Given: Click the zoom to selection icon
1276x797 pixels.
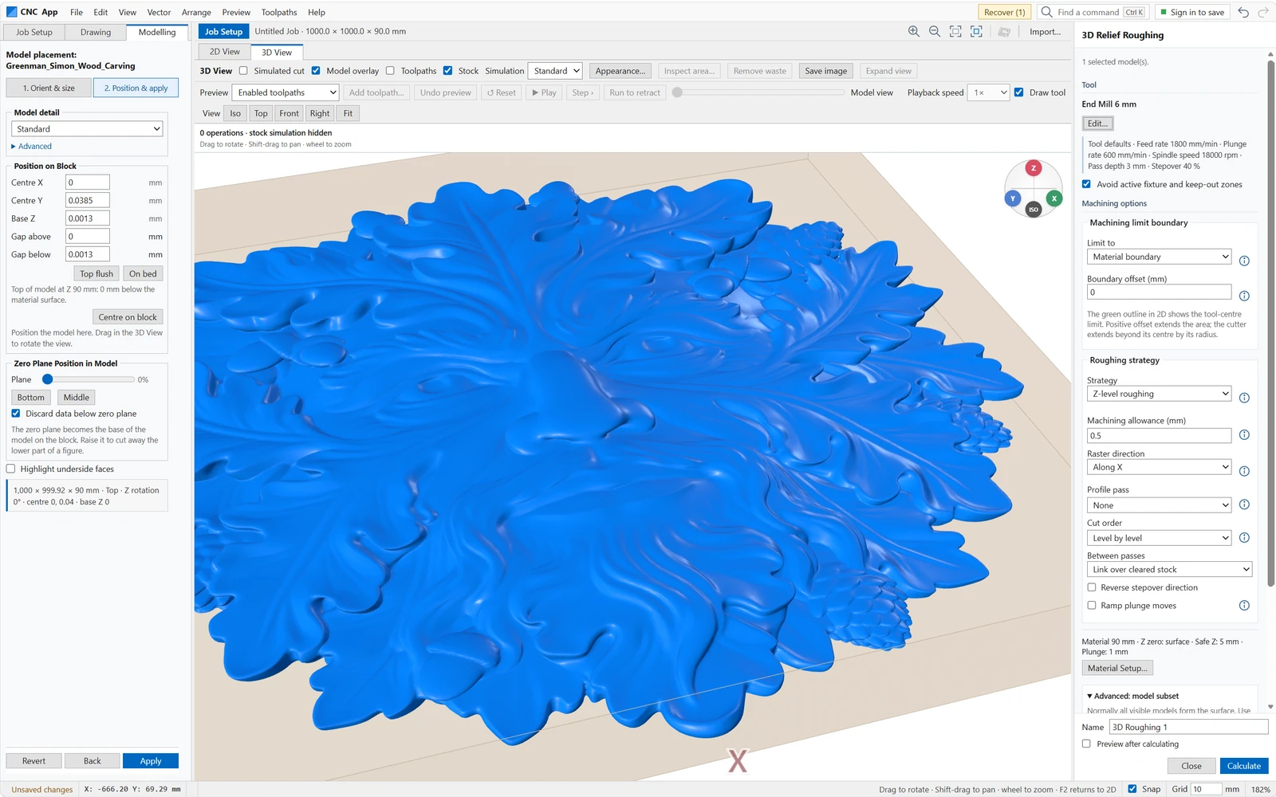Looking at the screenshot, I should tap(976, 32).
